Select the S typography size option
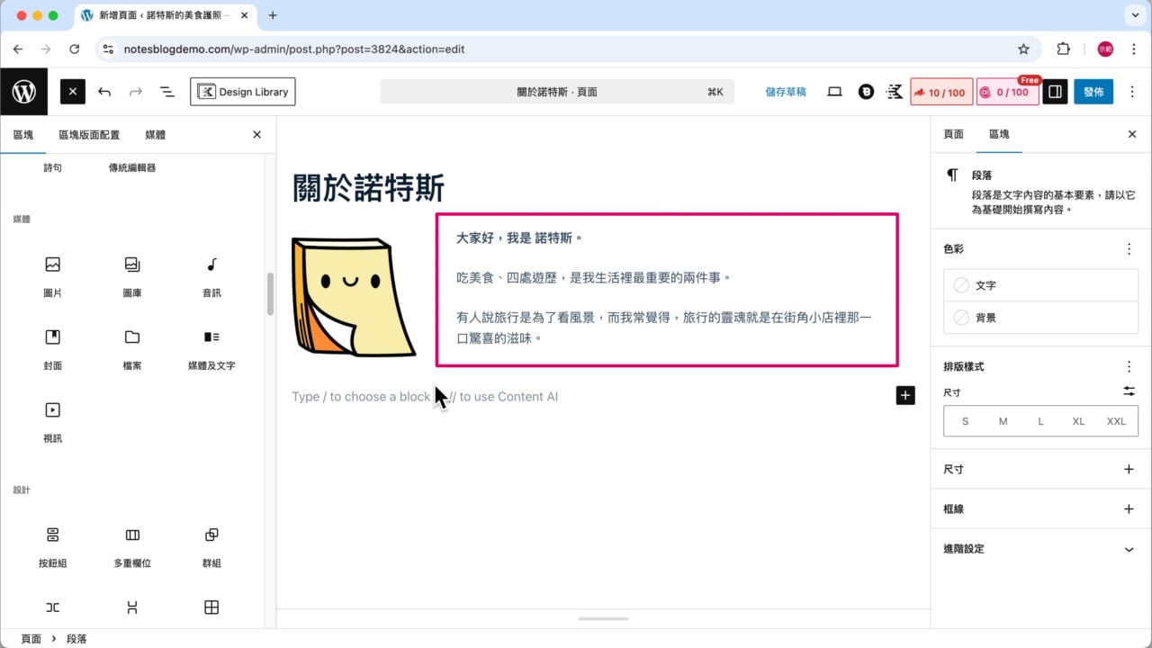This screenshot has width=1152, height=648. click(965, 420)
